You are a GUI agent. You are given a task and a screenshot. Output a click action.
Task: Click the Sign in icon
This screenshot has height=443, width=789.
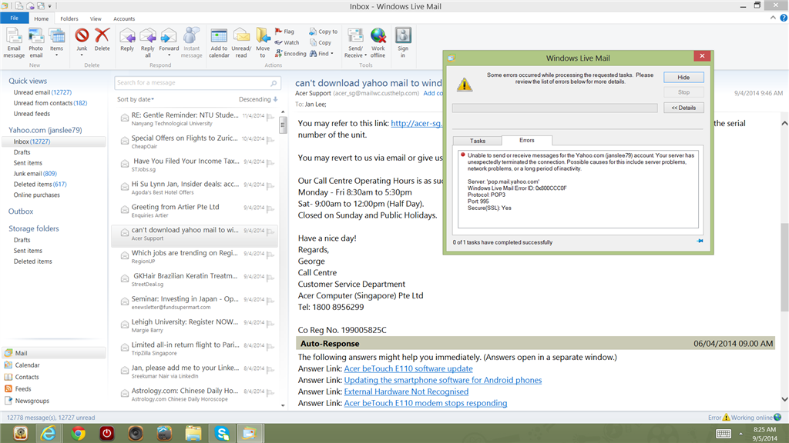click(x=403, y=43)
